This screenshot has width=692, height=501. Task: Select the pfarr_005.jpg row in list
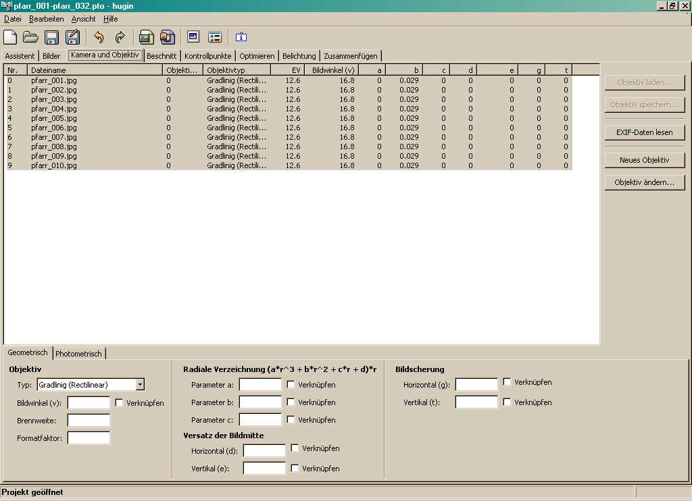pyautogui.click(x=54, y=118)
